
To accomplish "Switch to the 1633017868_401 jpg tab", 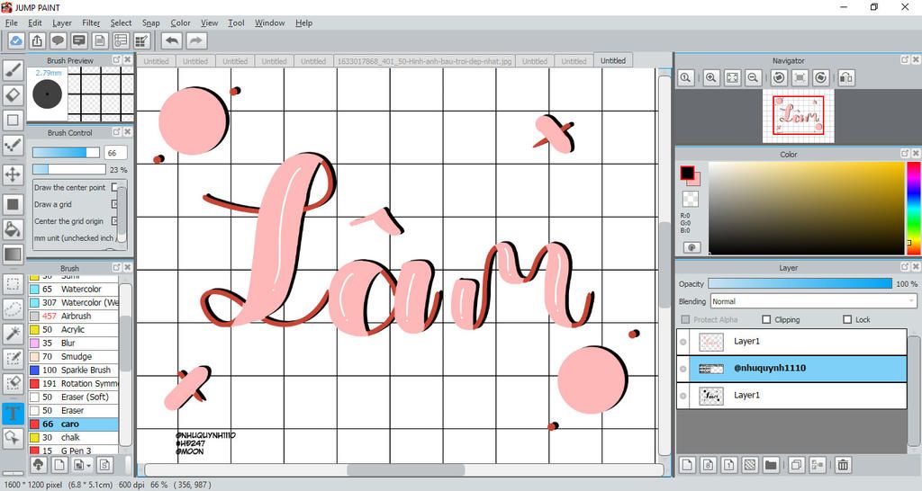I will coord(424,61).
